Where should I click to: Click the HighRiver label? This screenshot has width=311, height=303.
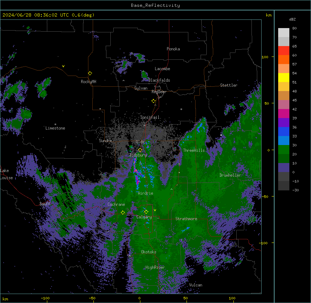pos(155,267)
